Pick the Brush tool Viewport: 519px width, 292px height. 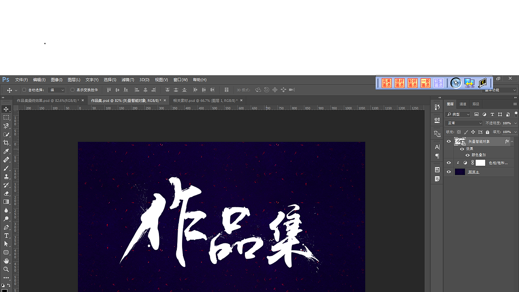pyautogui.click(x=6, y=168)
